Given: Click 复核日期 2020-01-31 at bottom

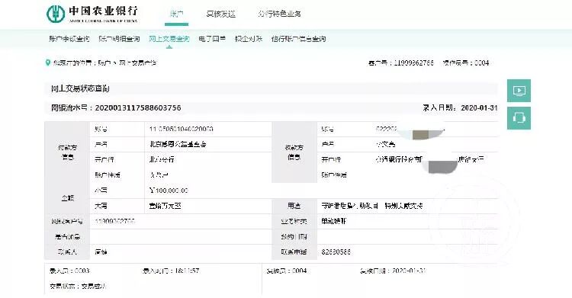Looking at the screenshot, I should coord(393,271).
